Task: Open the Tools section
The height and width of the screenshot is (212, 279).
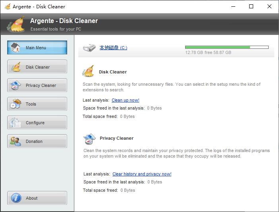Action: coord(37,104)
